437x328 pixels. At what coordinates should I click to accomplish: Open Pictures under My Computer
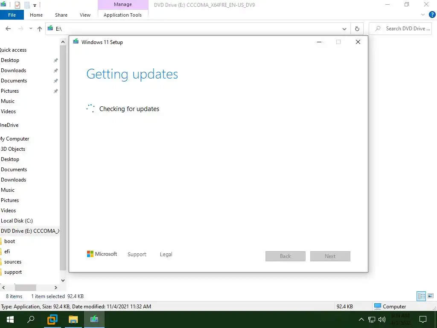tap(10, 200)
